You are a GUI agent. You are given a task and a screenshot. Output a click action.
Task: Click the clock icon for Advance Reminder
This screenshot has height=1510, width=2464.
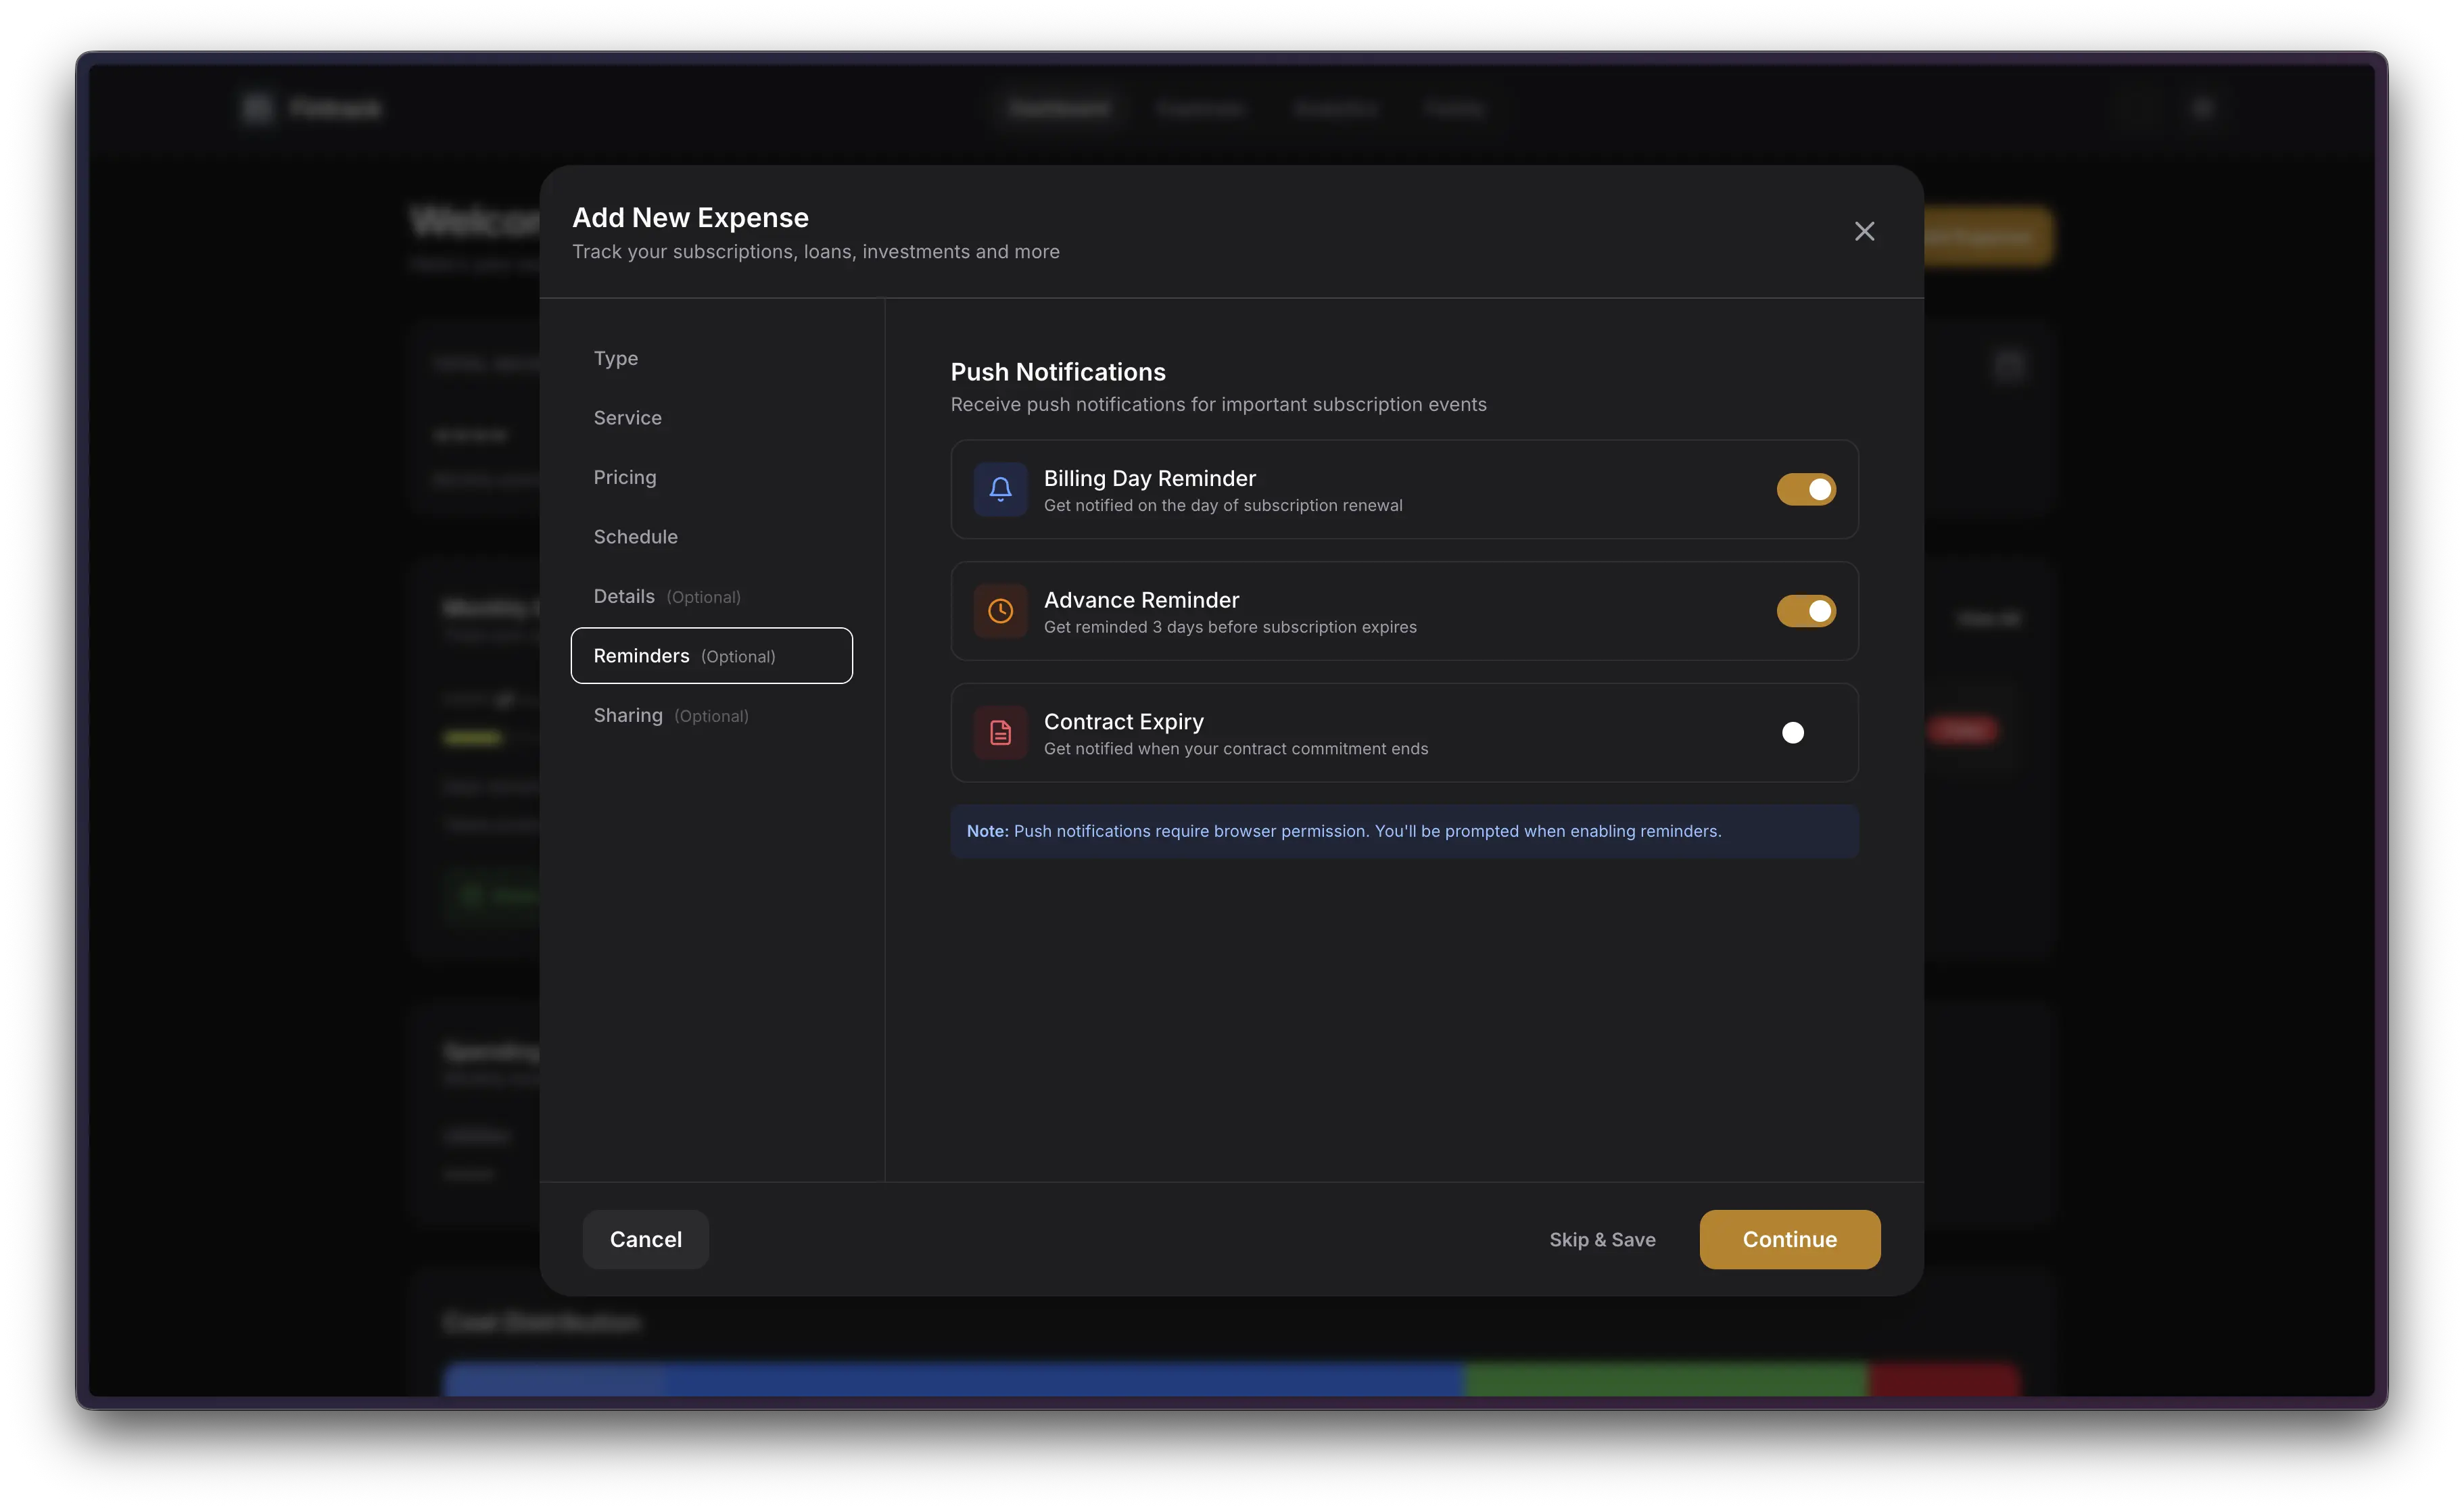tap(1000, 610)
